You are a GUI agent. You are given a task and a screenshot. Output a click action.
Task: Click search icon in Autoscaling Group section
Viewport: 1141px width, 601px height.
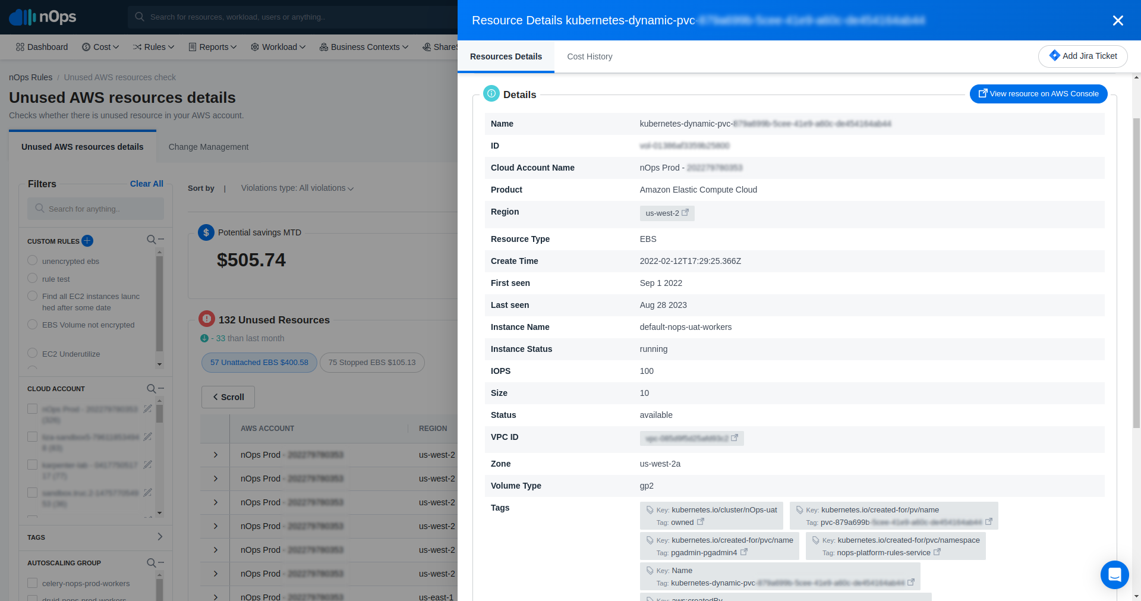coord(151,562)
